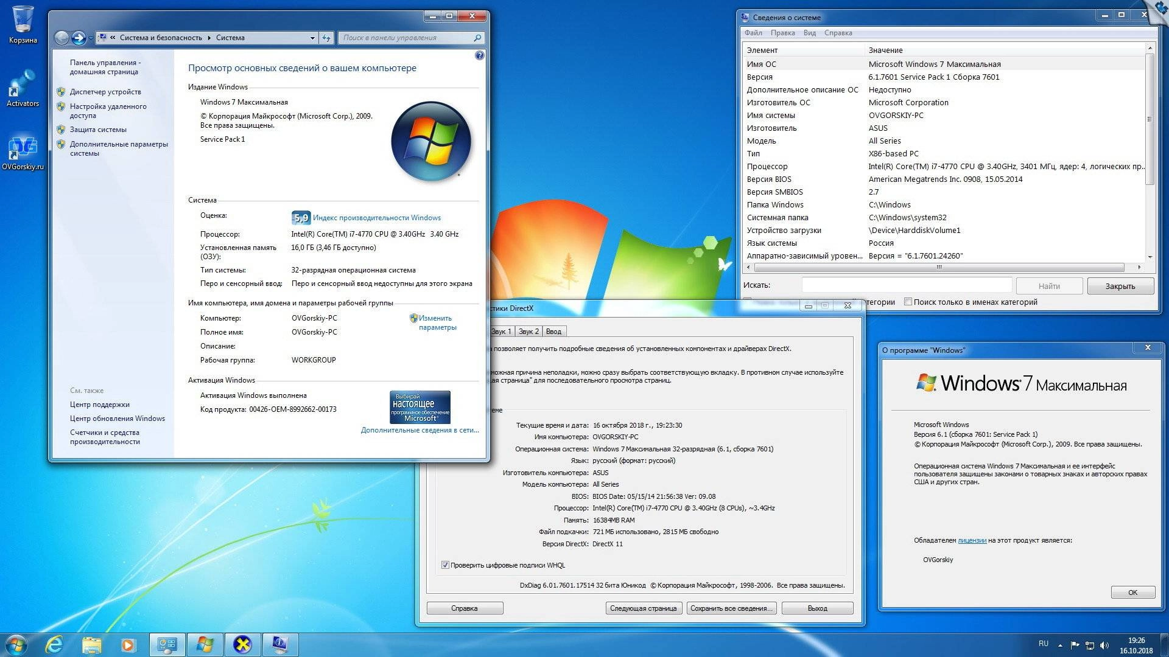This screenshot has height=657, width=1169.
Task: Click the Action Center flag tray icon
Action: coord(1075,645)
